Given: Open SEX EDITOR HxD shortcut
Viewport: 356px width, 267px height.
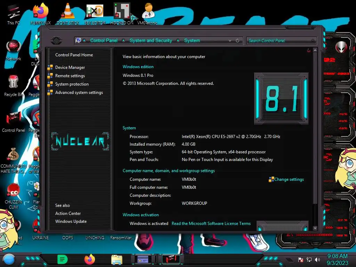Looking at the screenshot, I should coord(95,14).
